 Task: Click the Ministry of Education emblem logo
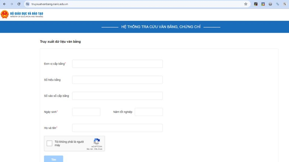pyautogui.click(x=5, y=14)
